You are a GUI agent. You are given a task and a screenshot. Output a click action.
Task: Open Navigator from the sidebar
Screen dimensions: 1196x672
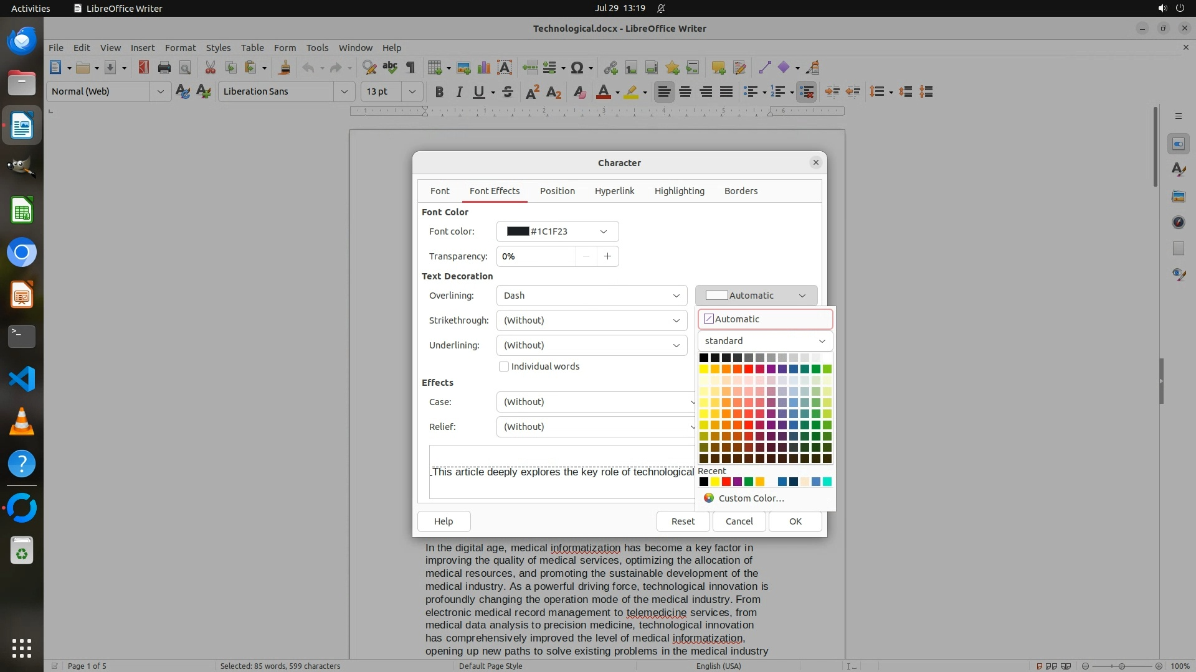(1178, 222)
